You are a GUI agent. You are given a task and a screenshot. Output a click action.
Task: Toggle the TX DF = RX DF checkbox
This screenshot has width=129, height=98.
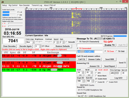point(96,70)
